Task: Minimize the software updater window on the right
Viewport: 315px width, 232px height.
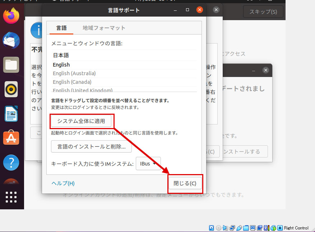Action: tap(254, 70)
